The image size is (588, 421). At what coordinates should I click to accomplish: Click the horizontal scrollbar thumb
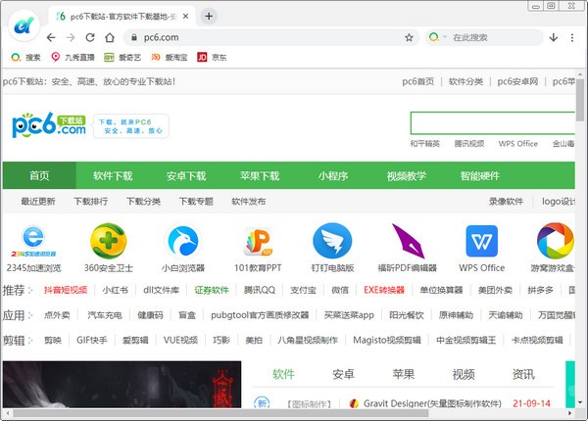point(220,413)
